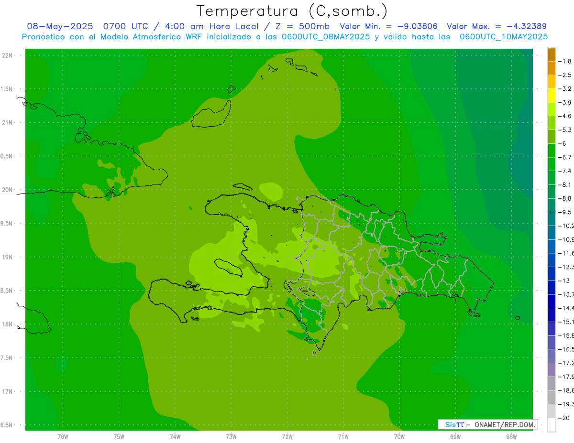Click the '0600UTC_10MAY2025' valid-until timestamp
Image resolution: width=574 pixels, height=443 pixels.
(x=504, y=37)
